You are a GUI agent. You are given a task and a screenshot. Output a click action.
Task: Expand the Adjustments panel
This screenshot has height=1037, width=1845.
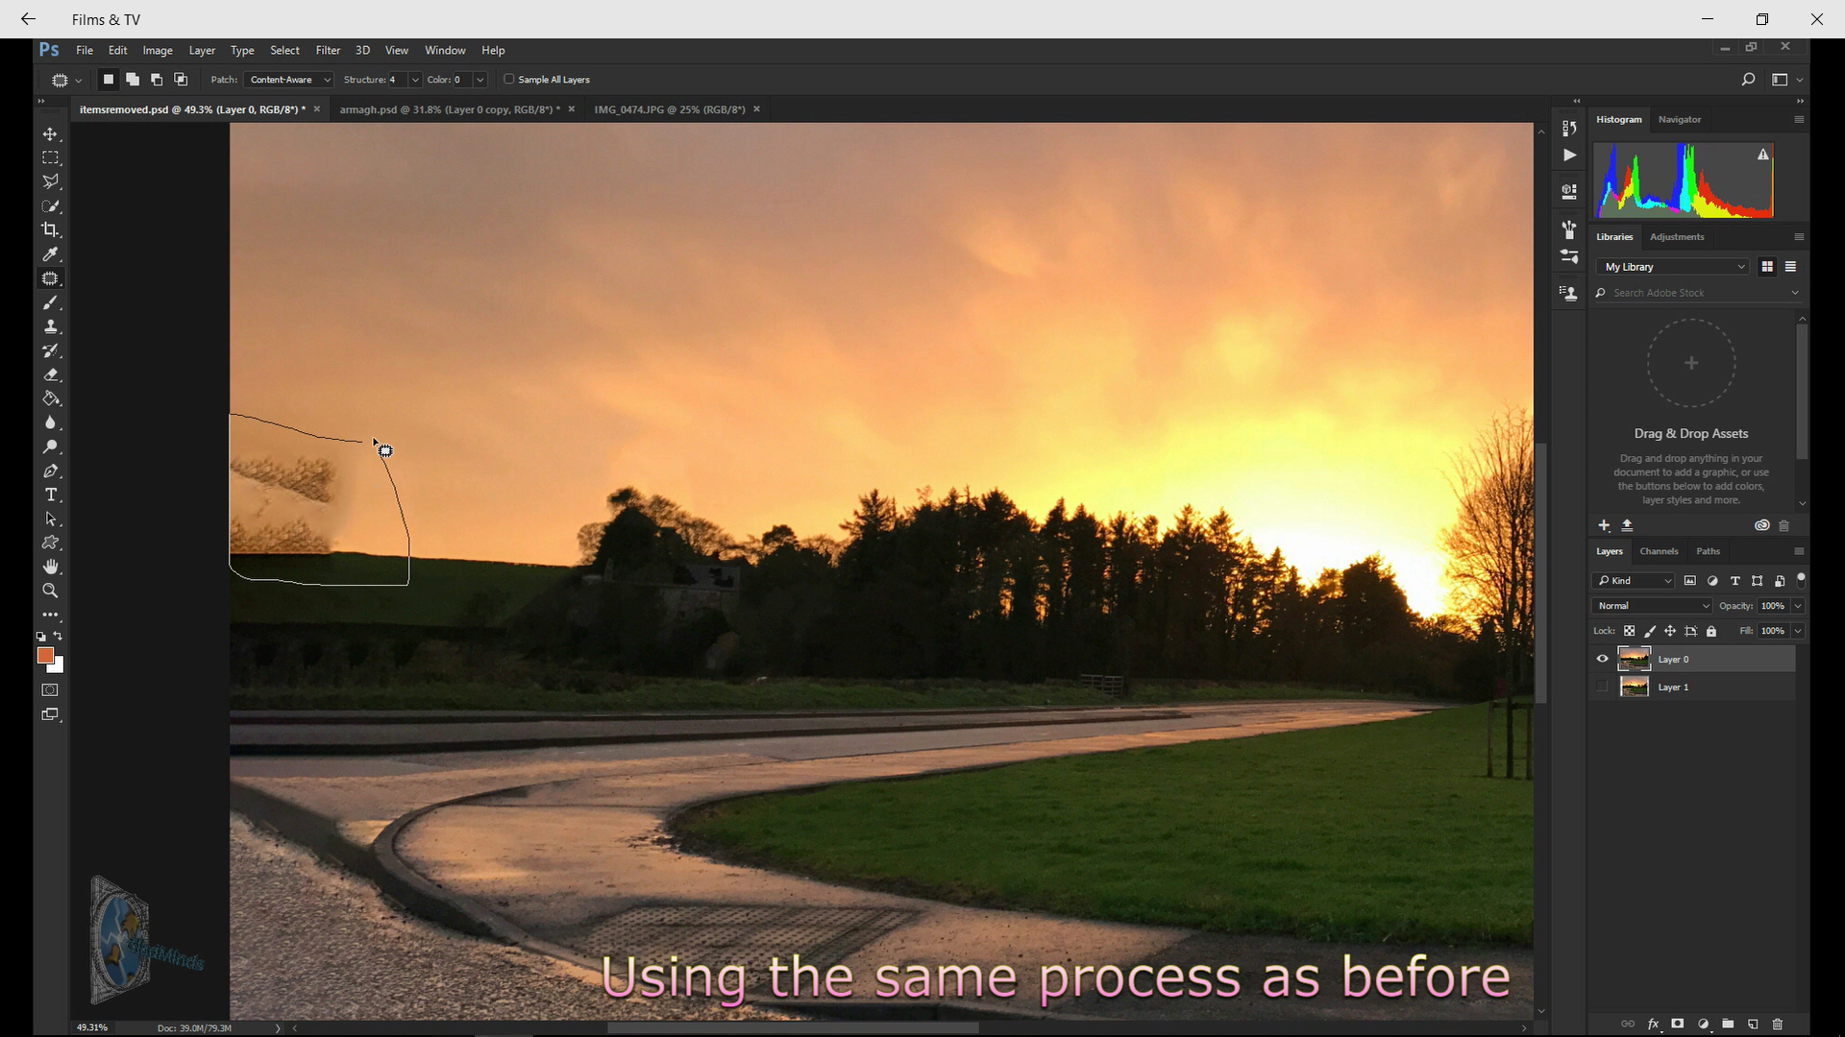coord(1677,237)
